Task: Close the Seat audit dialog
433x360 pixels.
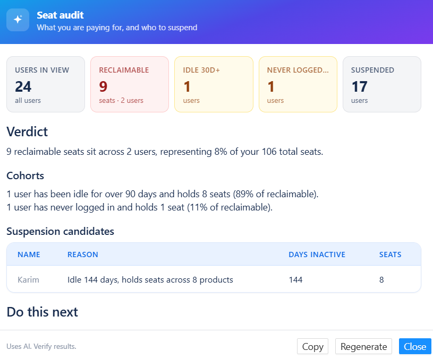Action: 415,346
